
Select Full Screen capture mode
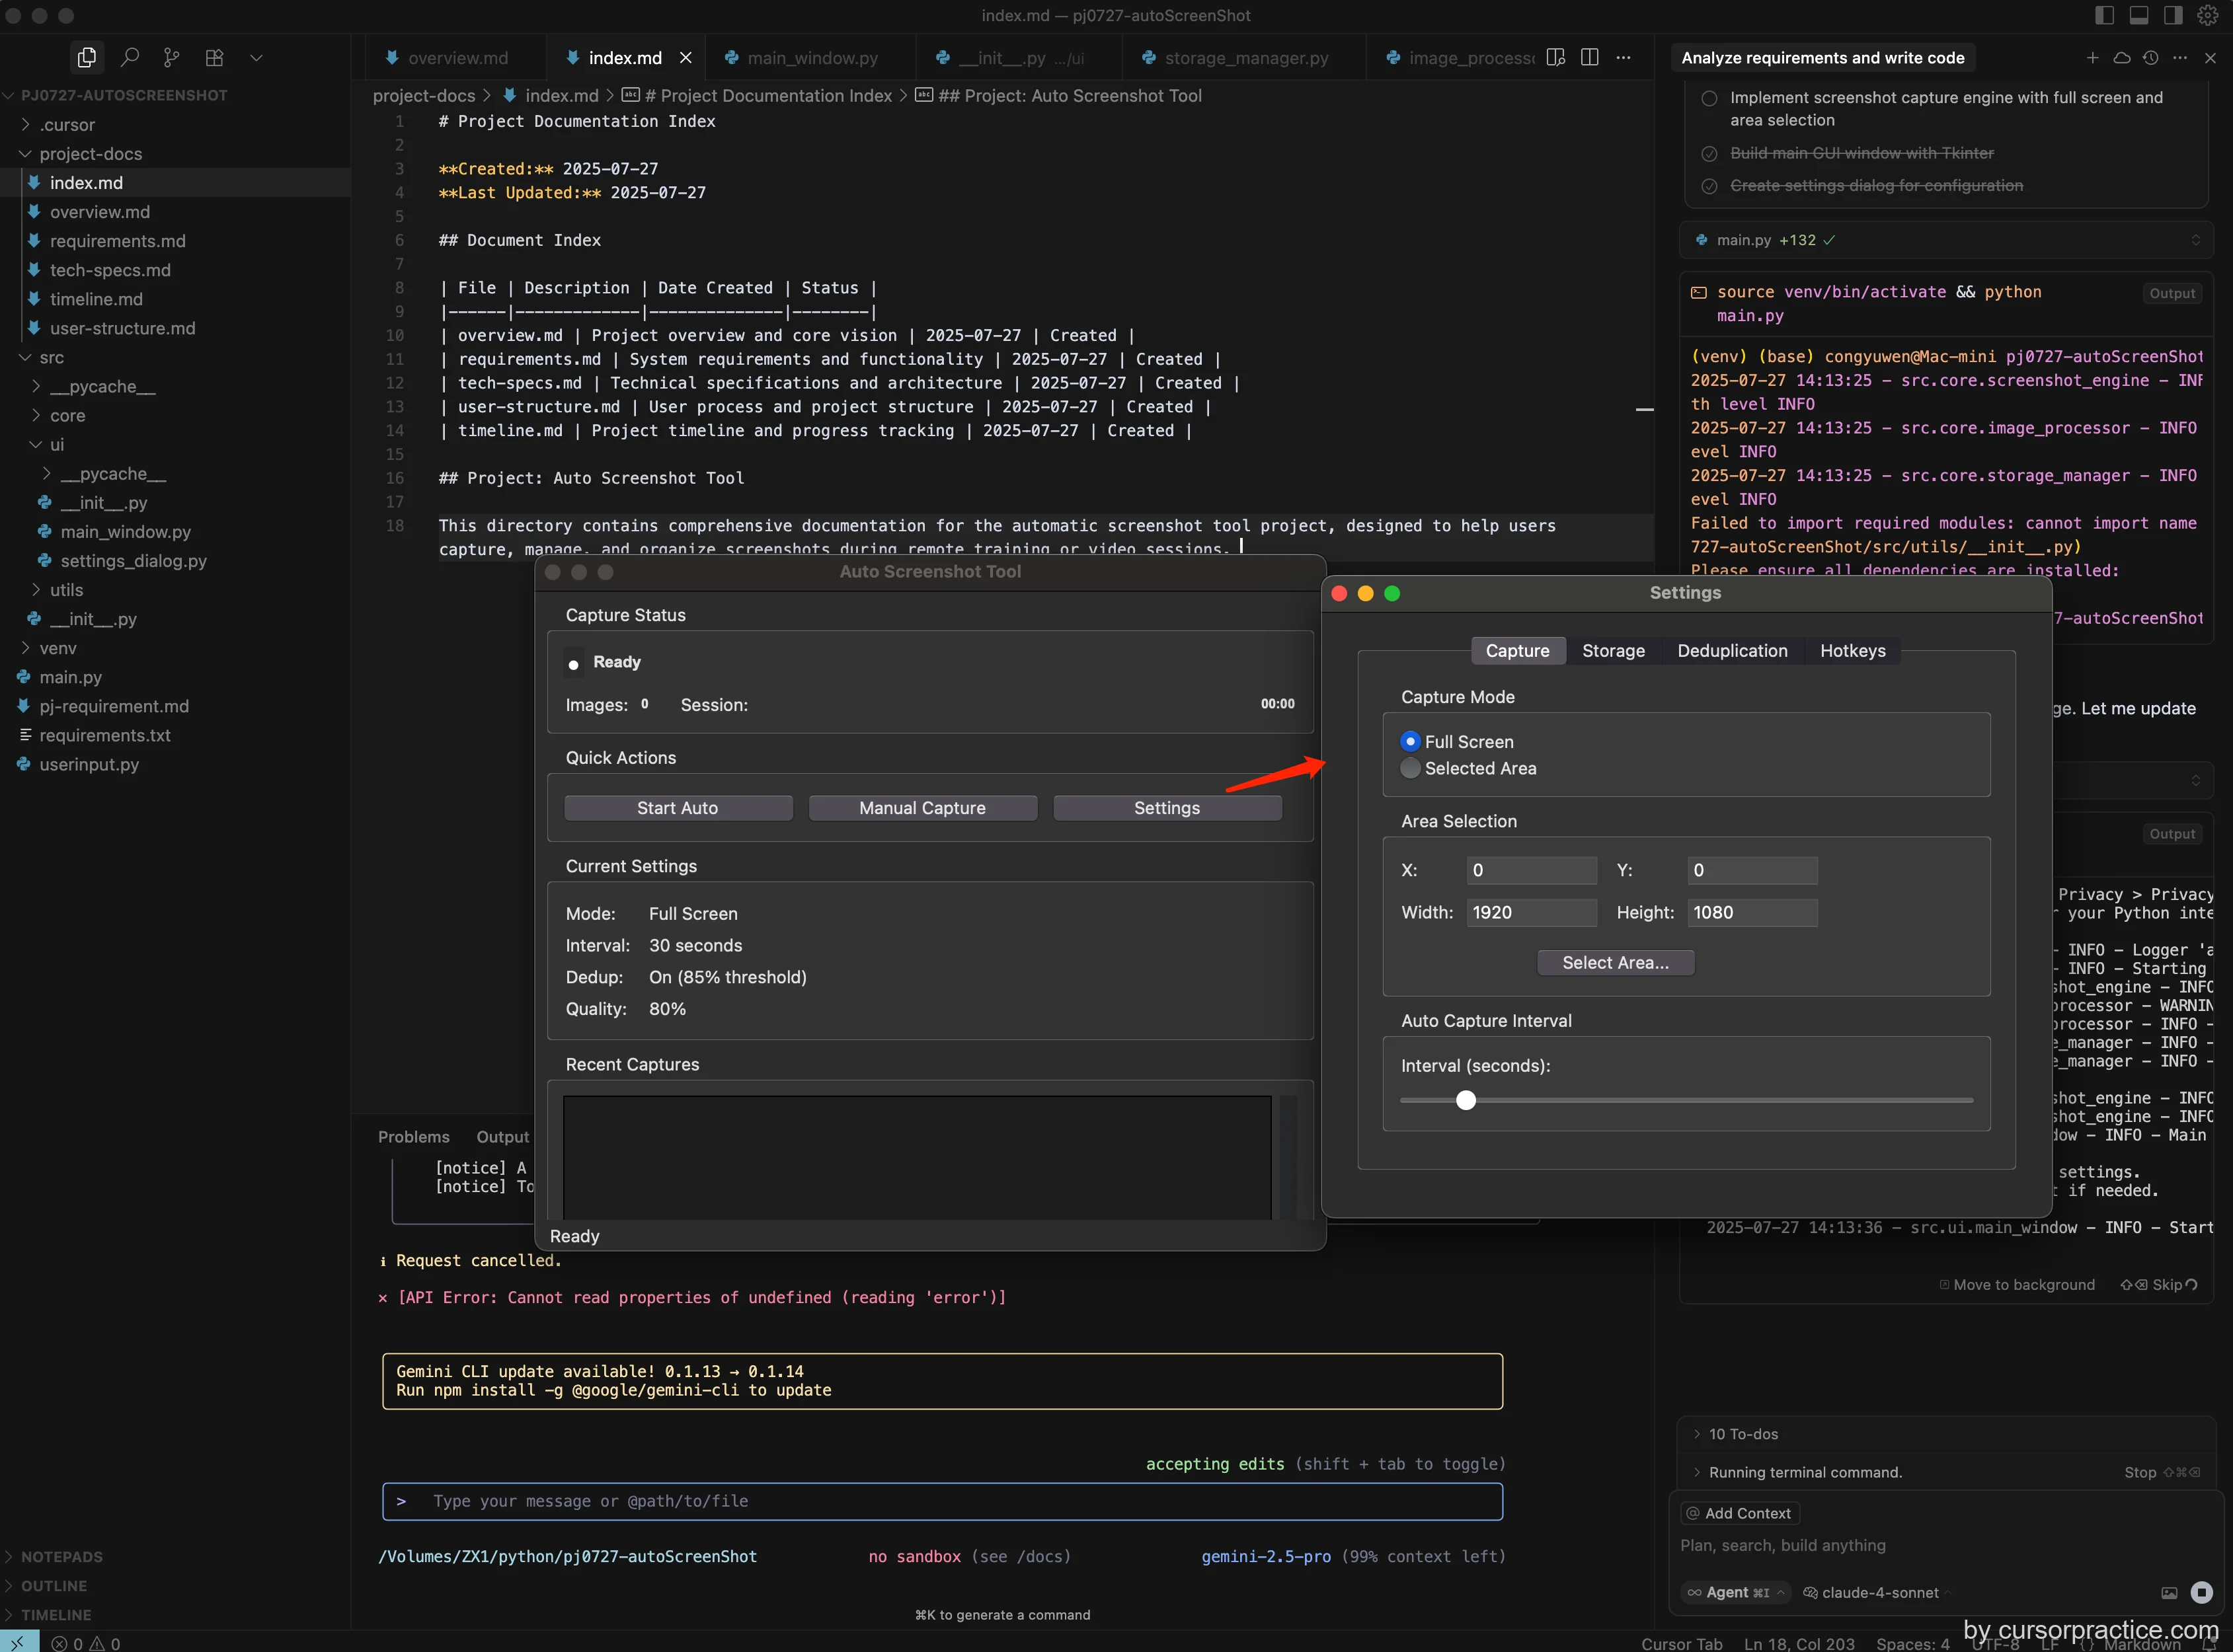[1411, 741]
